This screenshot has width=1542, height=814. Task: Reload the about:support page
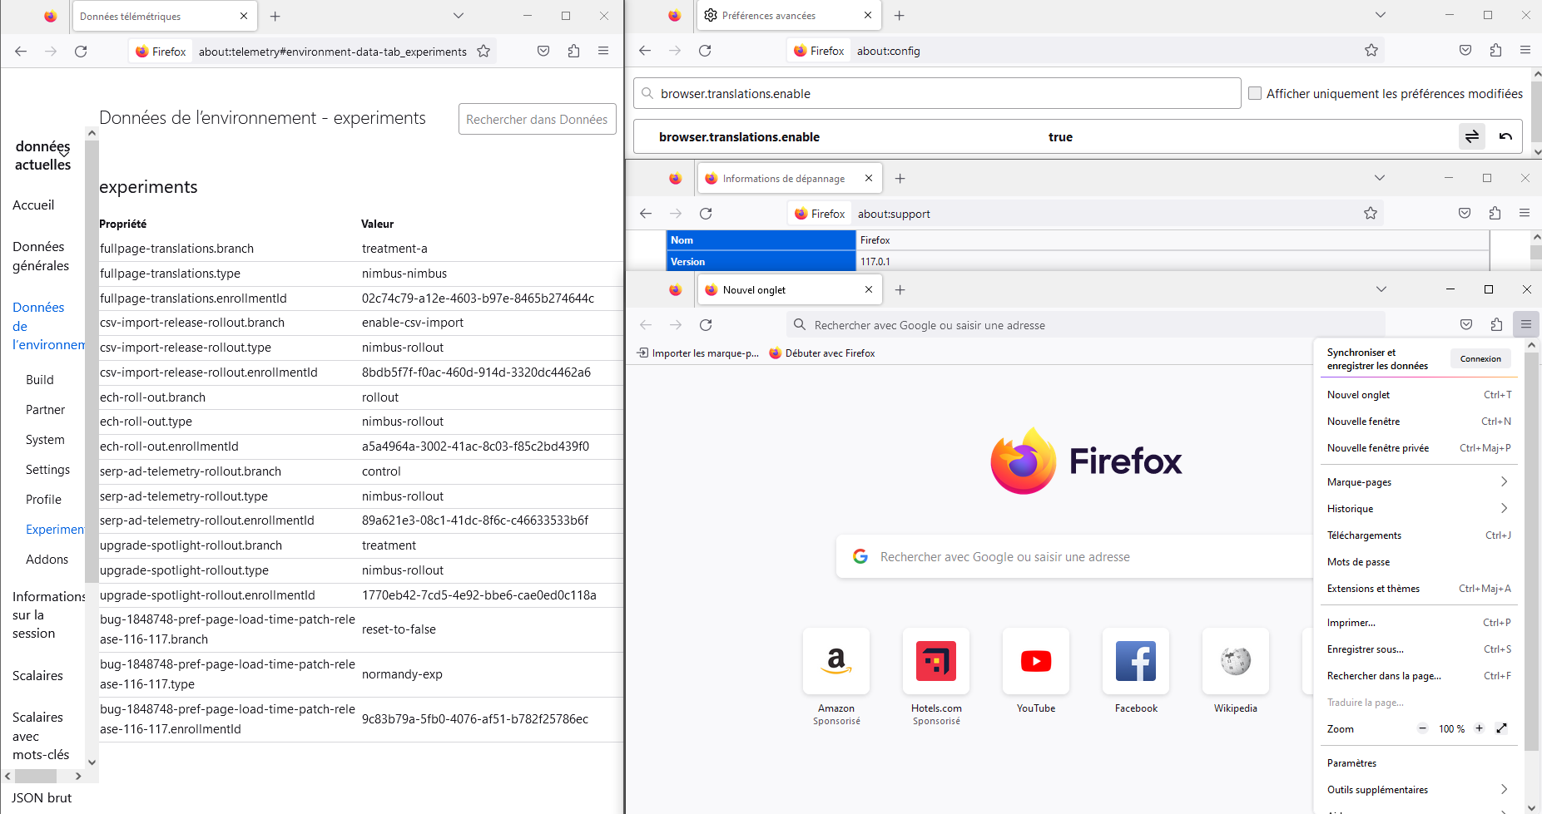click(706, 214)
